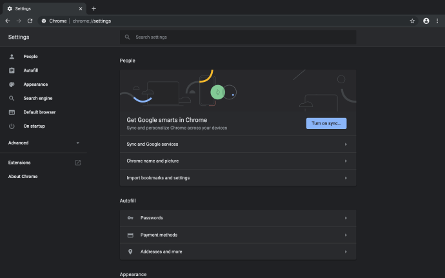445x278 pixels.
Task: Click the external link icon beside Extensions
Action: click(x=78, y=163)
